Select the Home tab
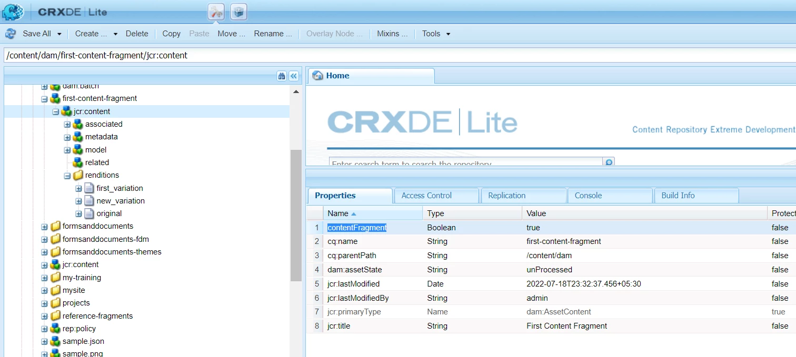 (x=371, y=76)
